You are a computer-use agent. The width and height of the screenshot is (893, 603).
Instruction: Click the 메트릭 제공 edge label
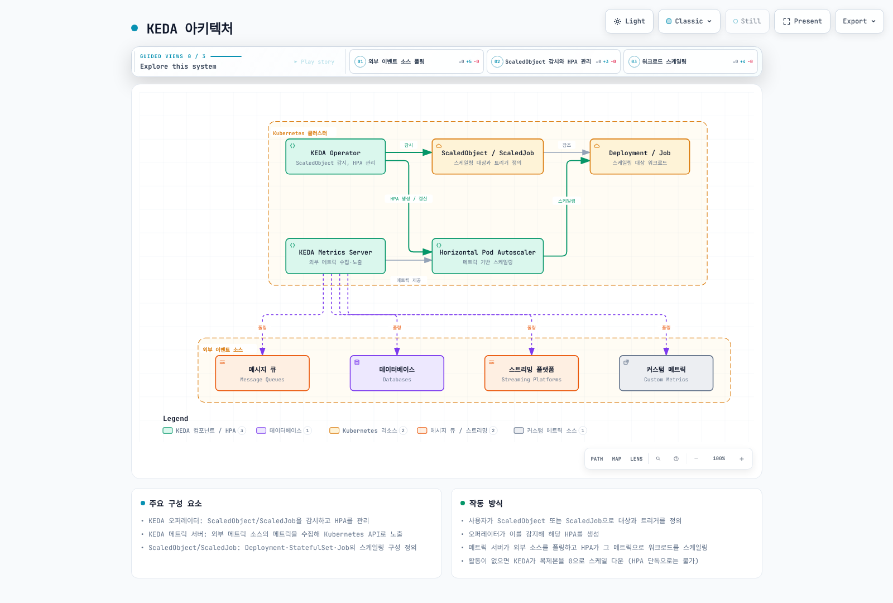pos(409,280)
